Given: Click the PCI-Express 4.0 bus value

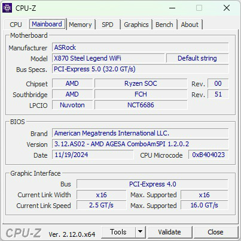Looking at the screenshot, I should pyautogui.click(x=152, y=184).
